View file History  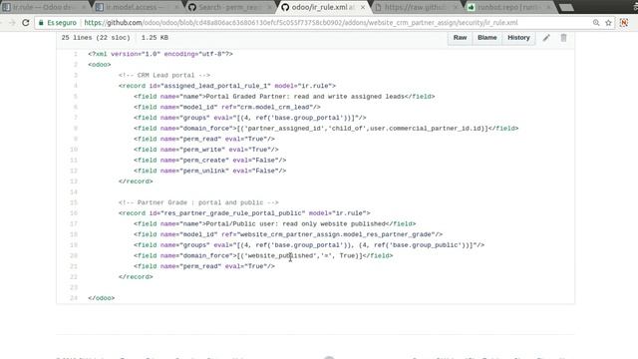(518, 38)
